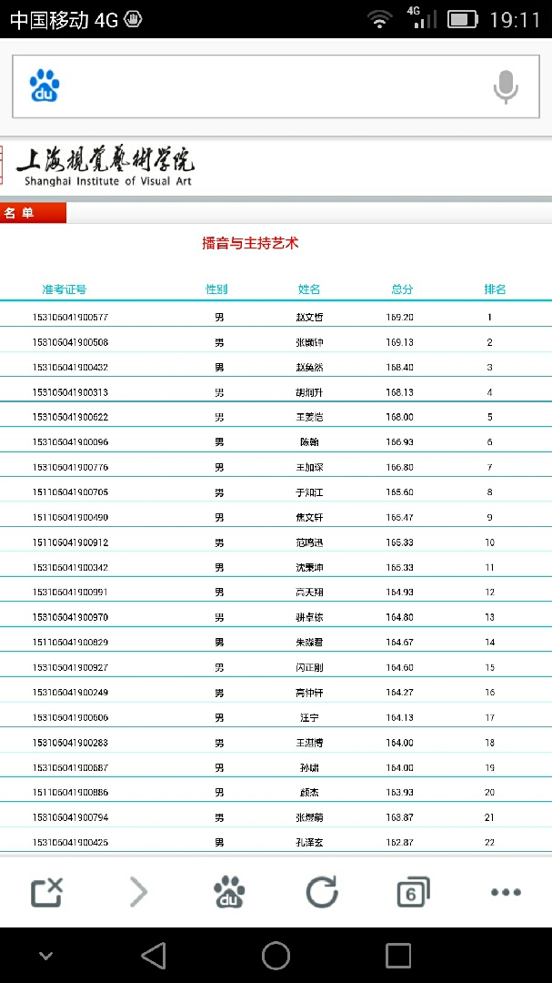The width and height of the screenshot is (552, 983).
Task: Select the name 颜杰
Action: [309, 793]
